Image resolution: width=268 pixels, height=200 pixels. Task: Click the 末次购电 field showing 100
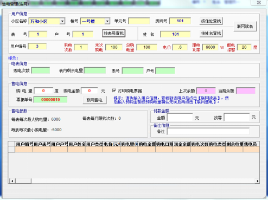[x=114, y=47]
